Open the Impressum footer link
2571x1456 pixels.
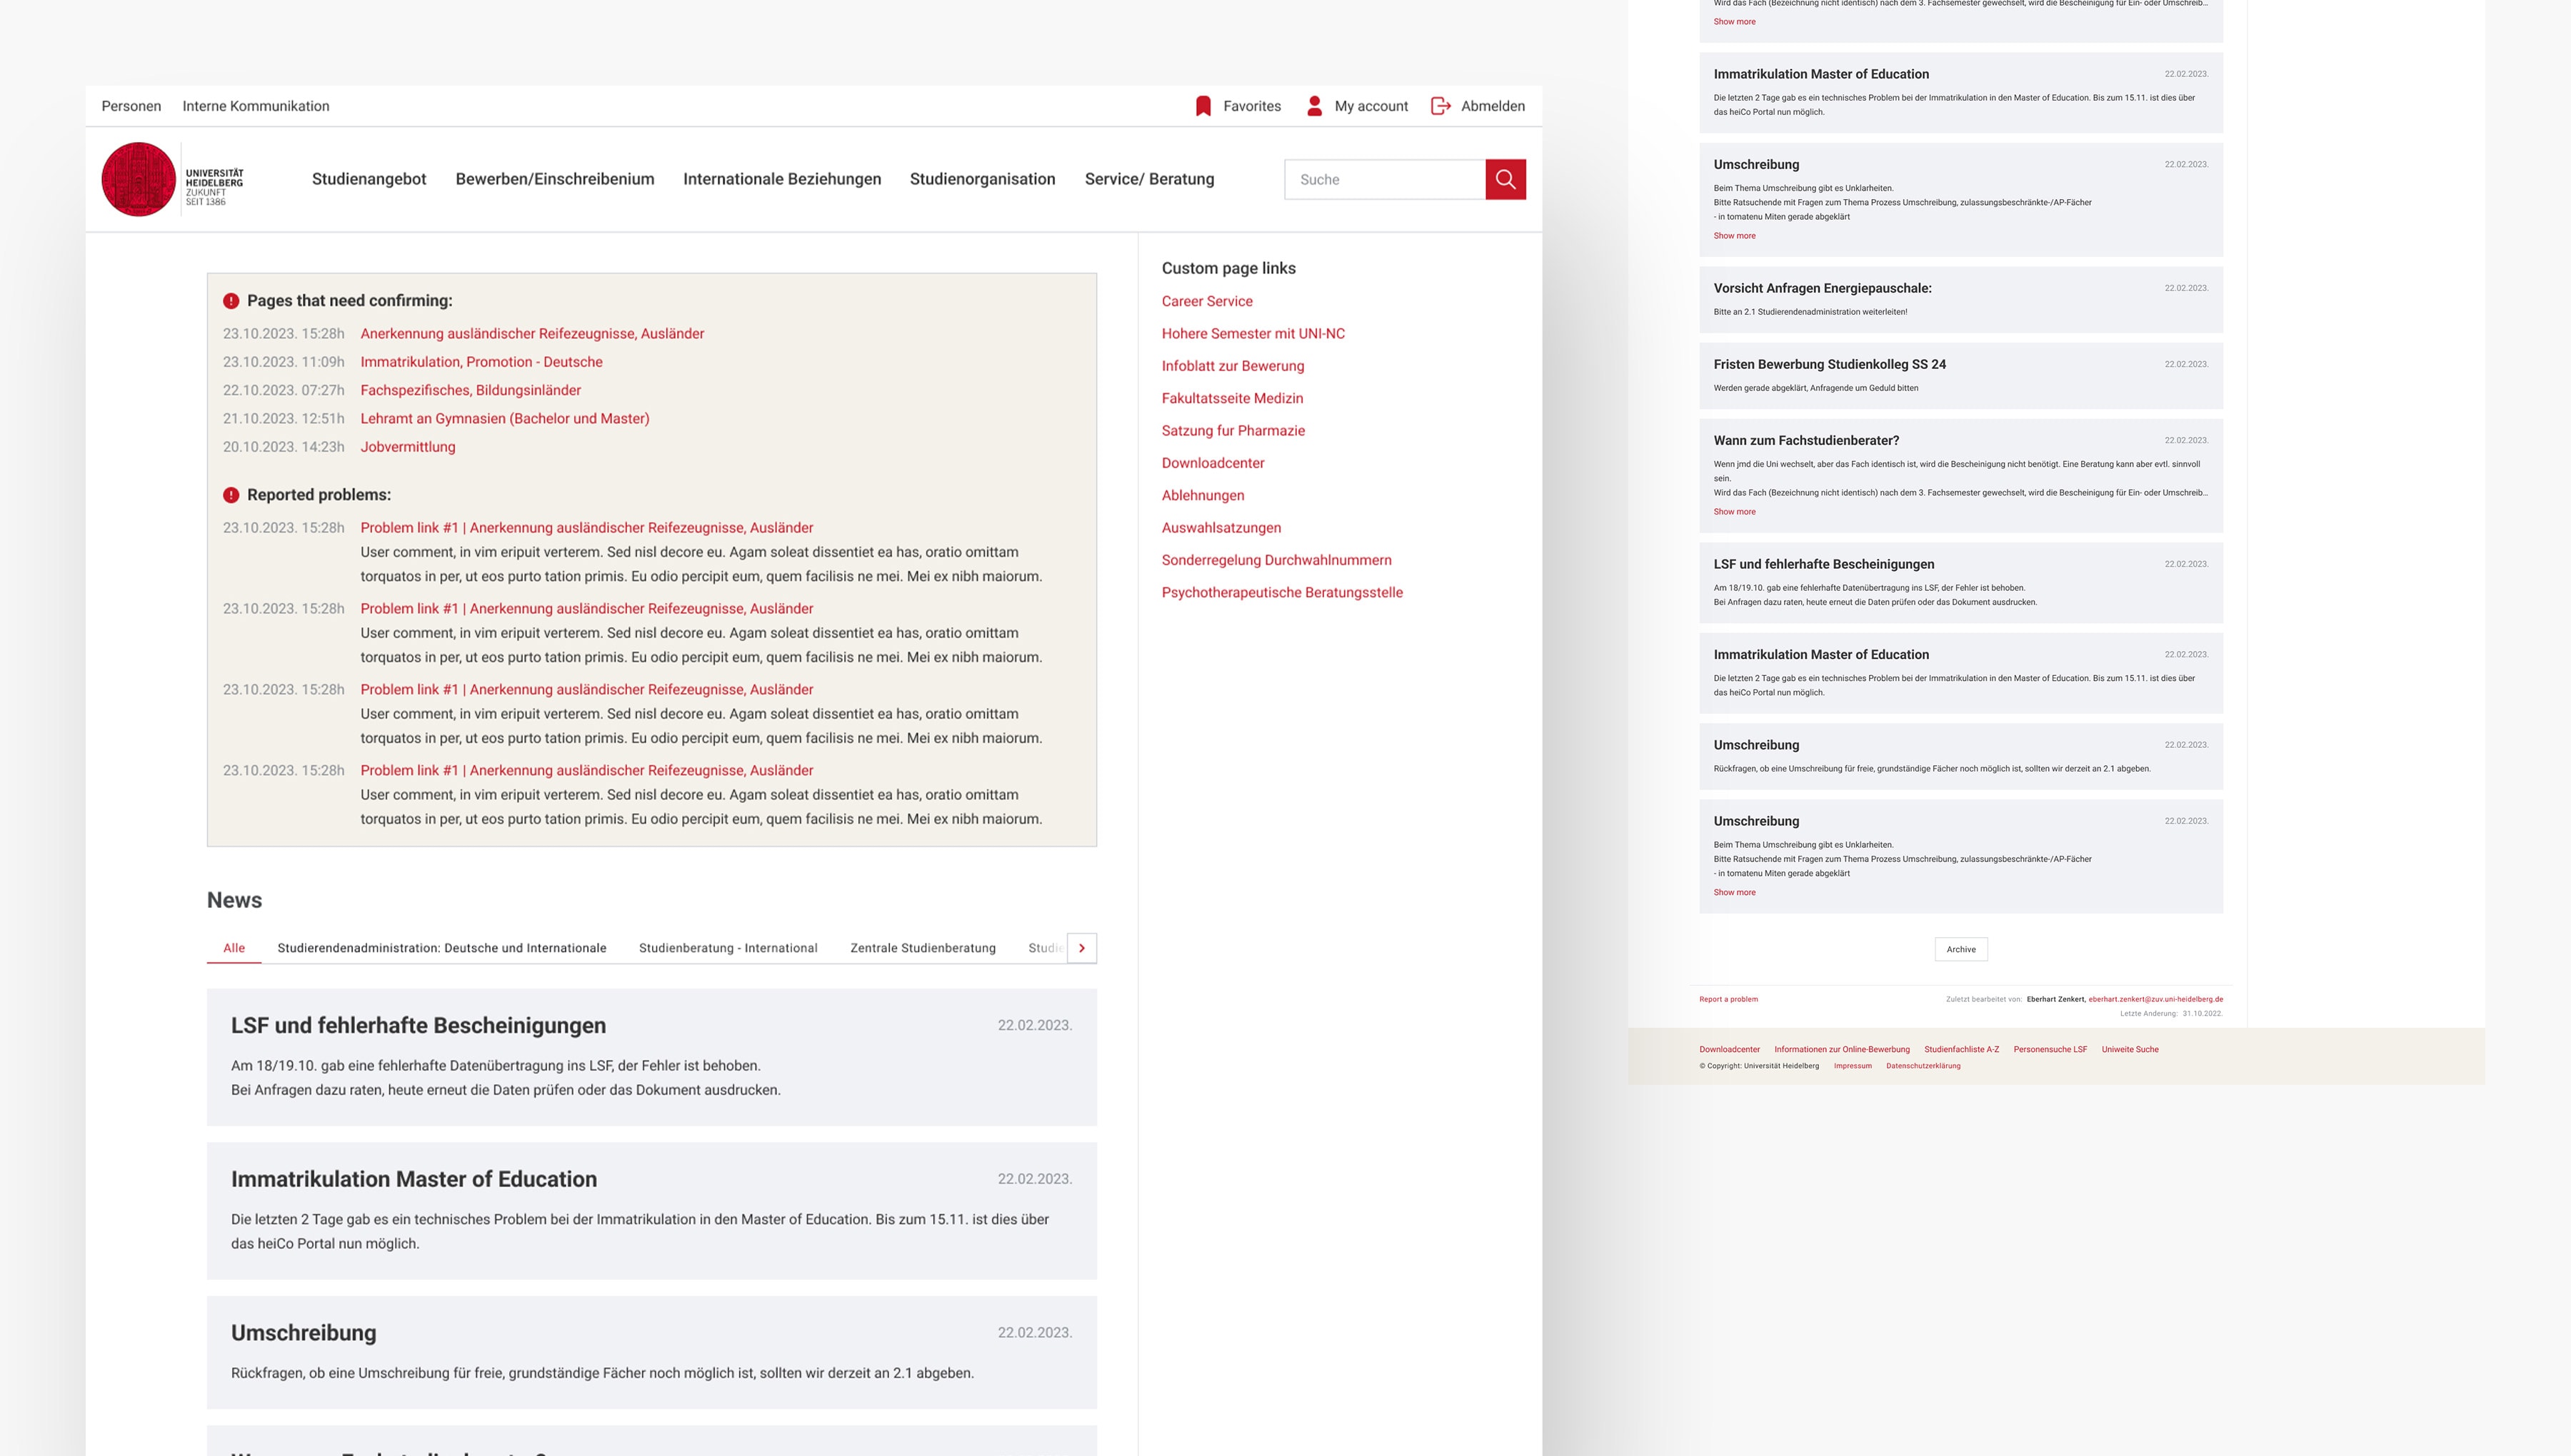point(1853,1066)
